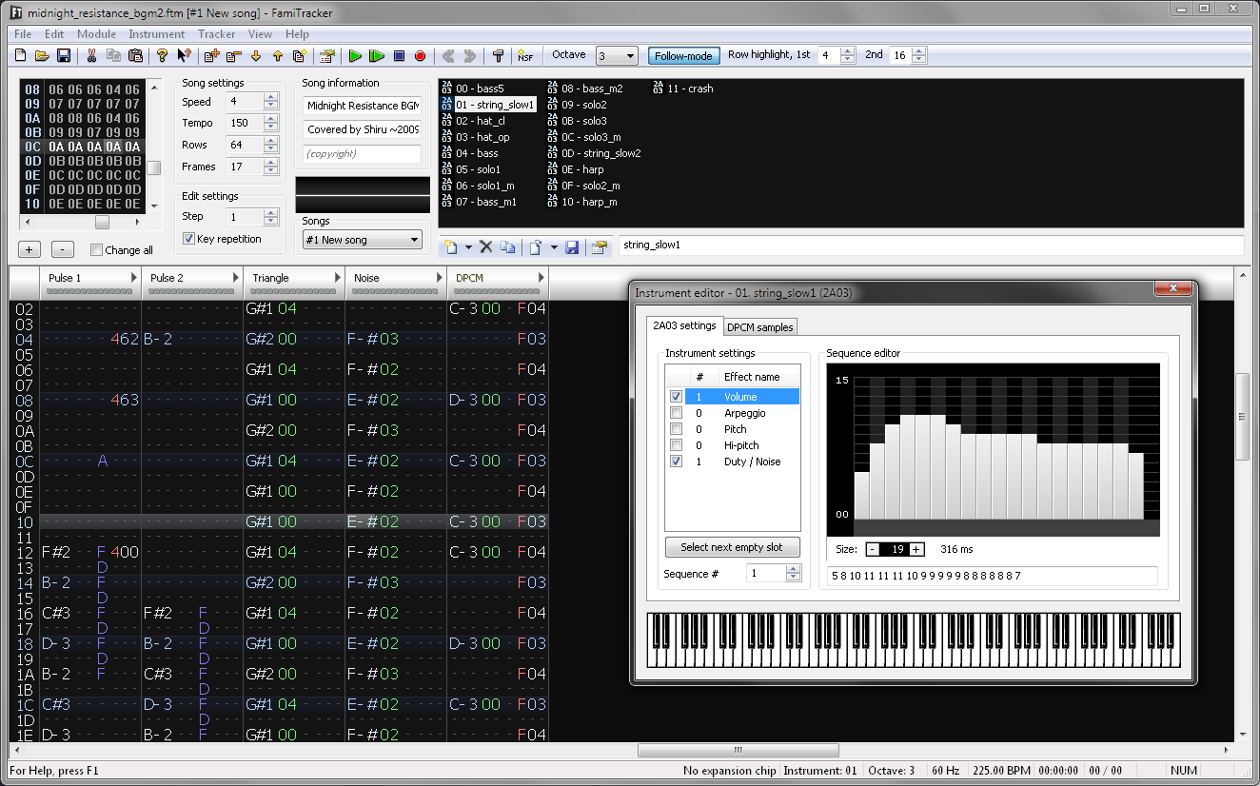1260x786 pixels.
Task: Click the Save instrument to file icon
Action: [572, 246]
